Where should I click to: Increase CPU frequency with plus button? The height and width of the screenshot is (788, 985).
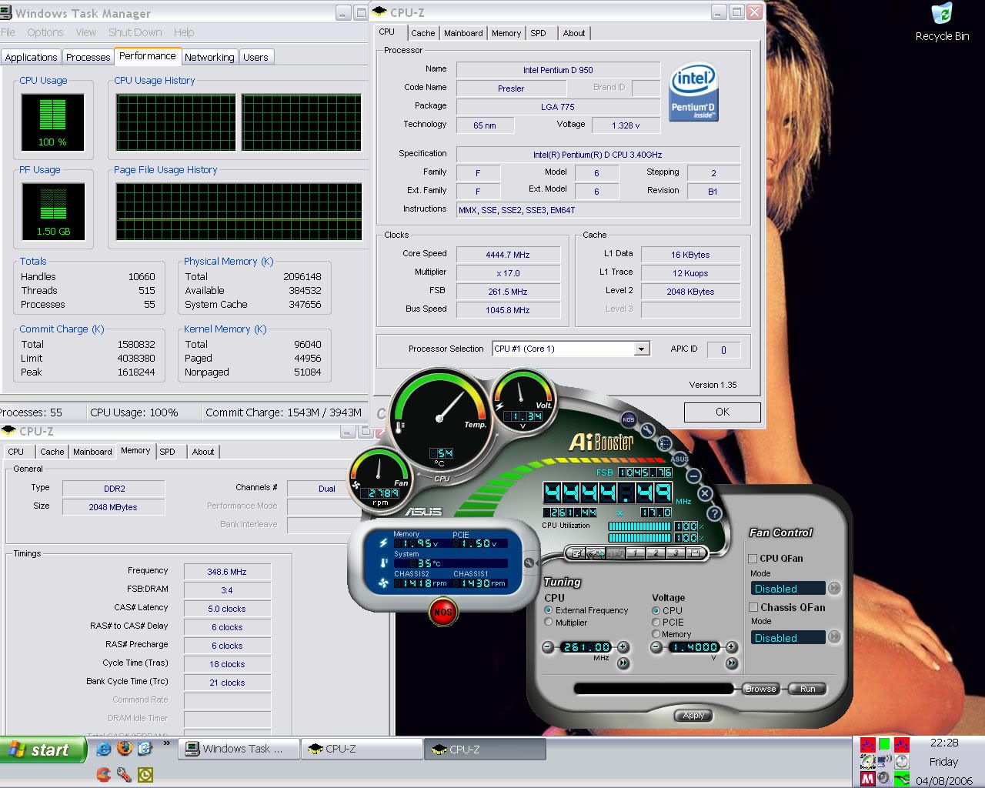coord(623,647)
